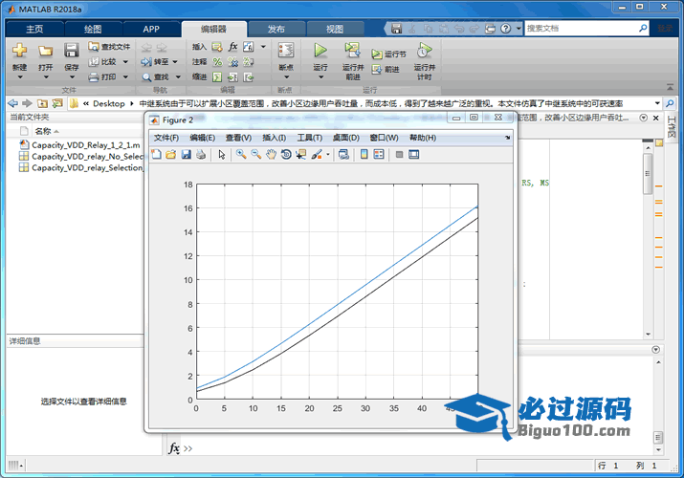Click the Rotate 3D tool in figure toolbar
Image resolution: width=684 pixels, height=478 pixels.
(285, 154)
